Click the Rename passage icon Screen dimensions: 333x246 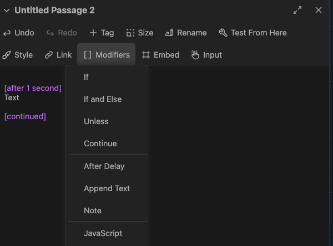[169, 33]
